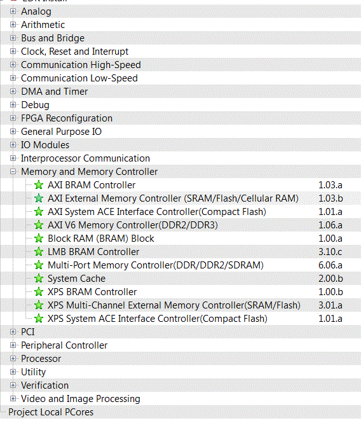Click version 1.03.b of AXI External Memory Controller
This screenshot has width=361, height=423.
pyautogui.click(x=330, y=198)
